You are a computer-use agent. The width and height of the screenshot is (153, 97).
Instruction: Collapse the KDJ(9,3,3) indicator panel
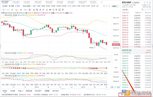pos(3,53)
